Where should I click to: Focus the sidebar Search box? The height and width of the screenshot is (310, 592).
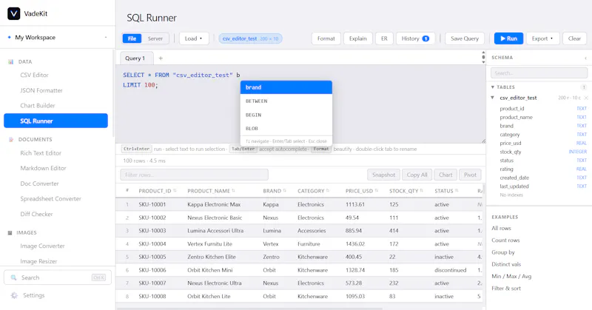(x=58, y=277)
